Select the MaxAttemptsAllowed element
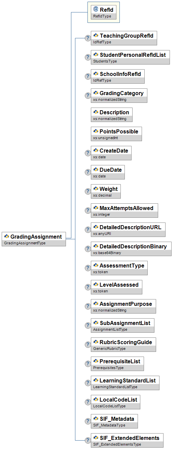This screenshot has height=449, width=179. (x=124, y=210)
